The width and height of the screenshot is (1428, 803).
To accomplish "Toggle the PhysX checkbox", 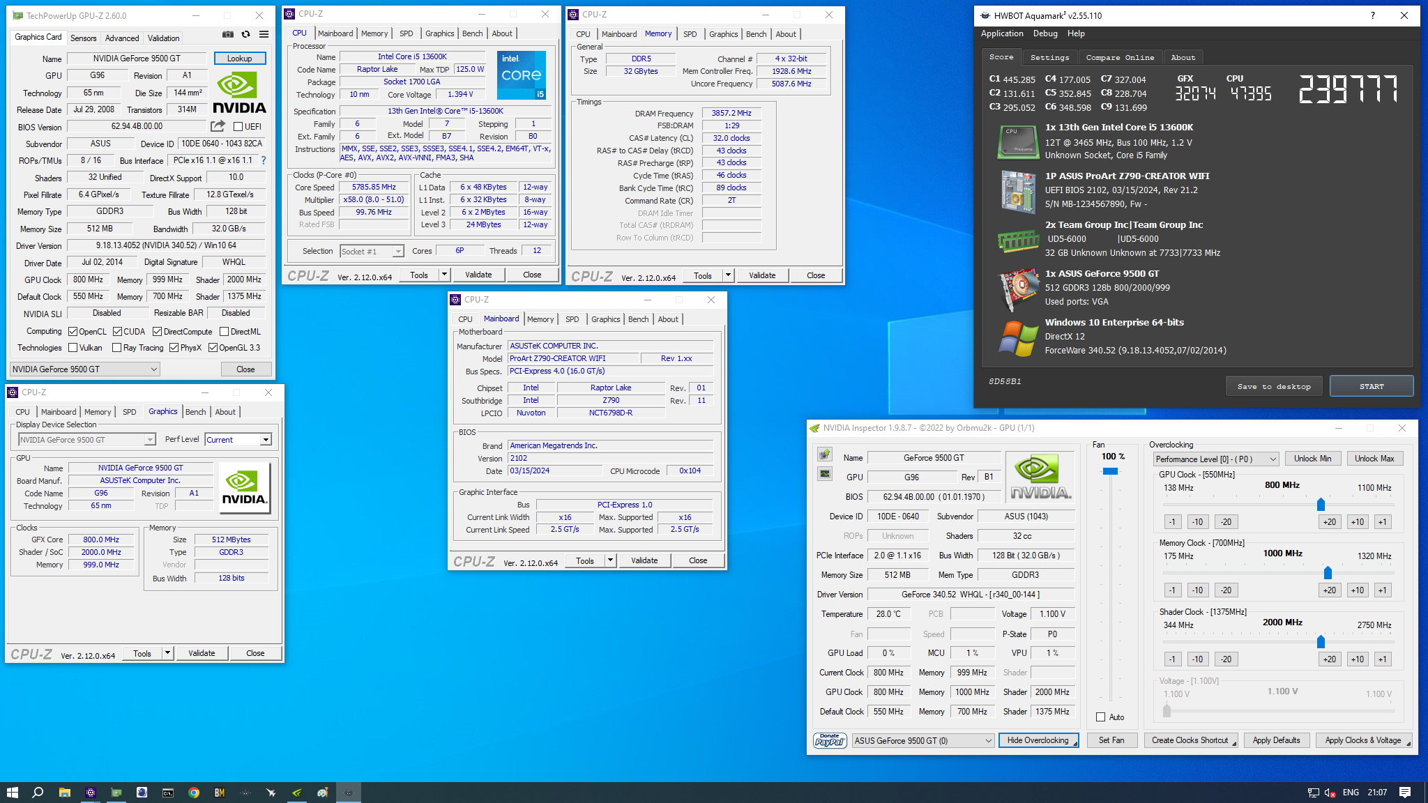I will 174,348.
